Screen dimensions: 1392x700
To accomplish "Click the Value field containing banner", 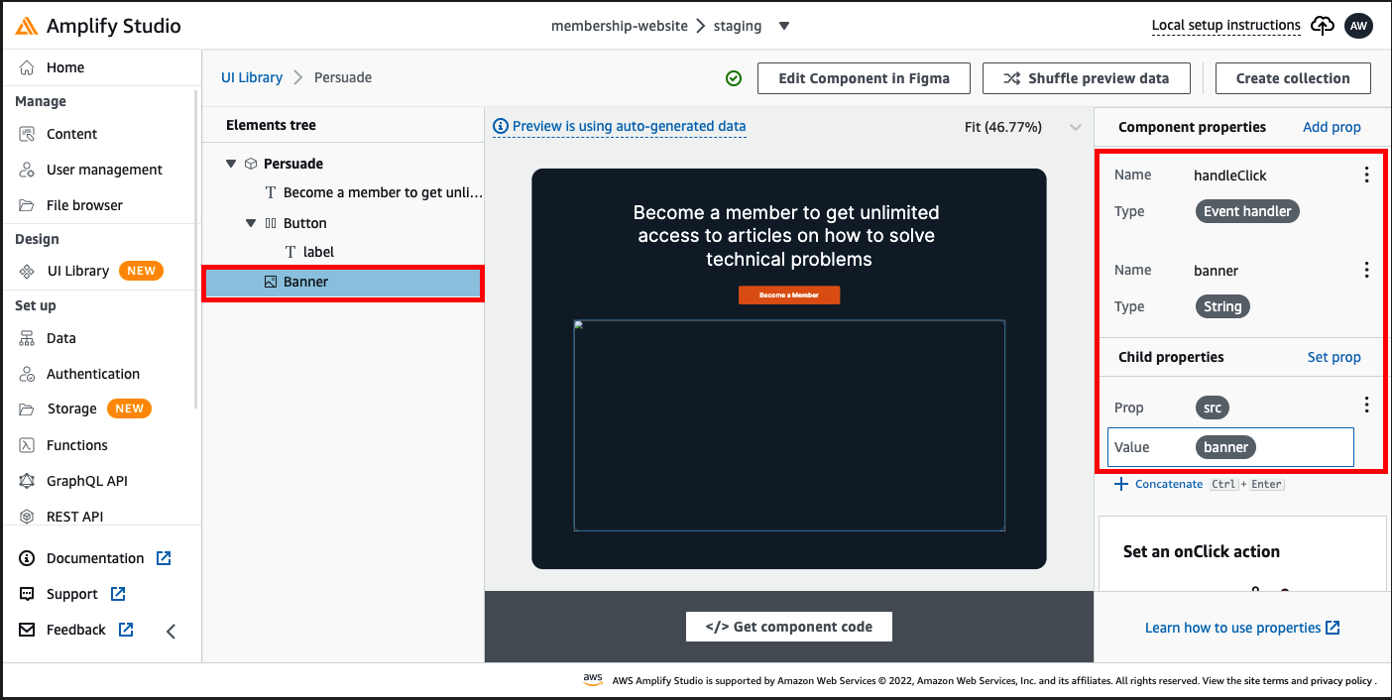I will coord(1230,447).
